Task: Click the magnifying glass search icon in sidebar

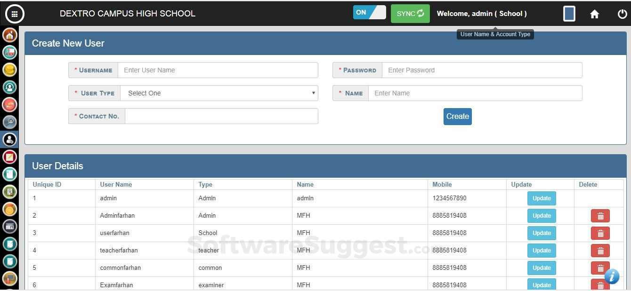Action: tap(10, 122)
